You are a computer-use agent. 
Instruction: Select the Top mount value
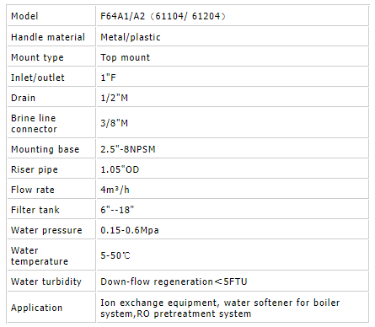(x=126, y=57)
